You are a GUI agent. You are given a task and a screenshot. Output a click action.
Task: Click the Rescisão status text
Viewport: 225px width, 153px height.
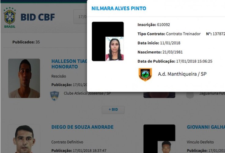[x=59, y=76]
